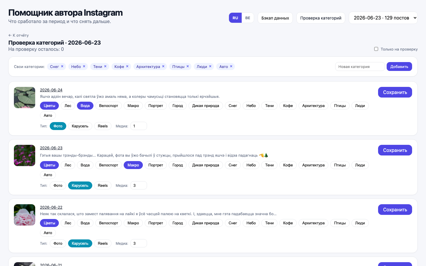The height and width of the screenshot is (266, 426).
Task: Open the Бэкап данных page
Action: [275, 18]
